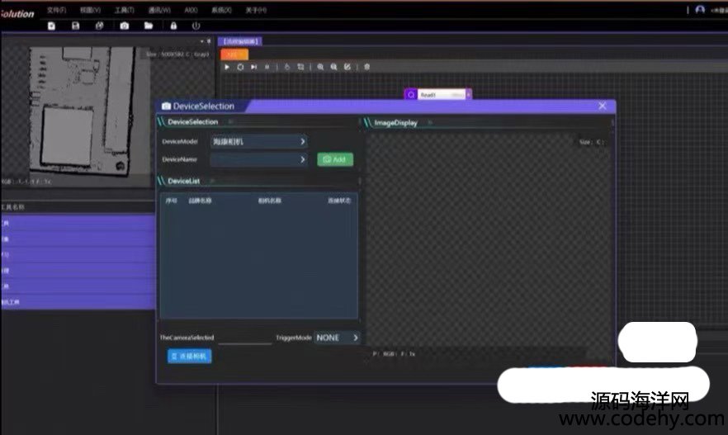Click the delete trash icon in flow toolbar
Screen dimensions: 728x435
[x=366, y=67]
